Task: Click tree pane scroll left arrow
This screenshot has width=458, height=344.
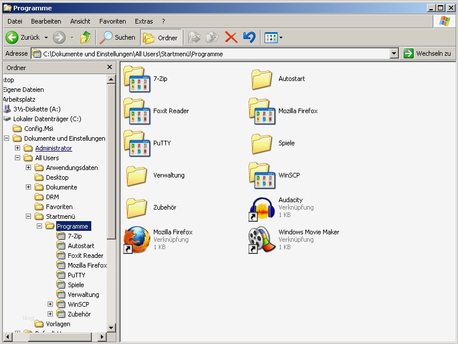Action: pyautogui.click(x=7, y=337)
